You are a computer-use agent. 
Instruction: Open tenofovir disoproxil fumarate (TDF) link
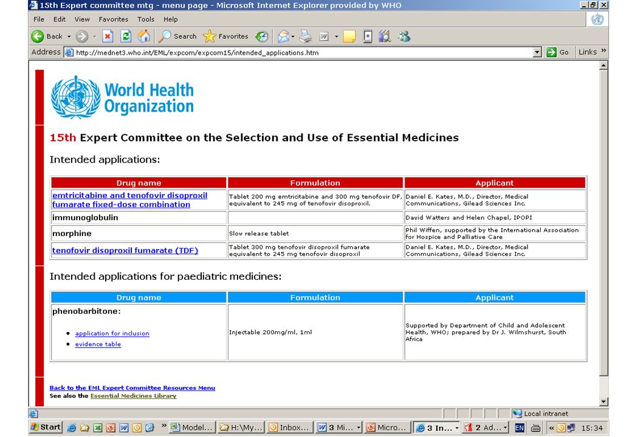point(125,250)
